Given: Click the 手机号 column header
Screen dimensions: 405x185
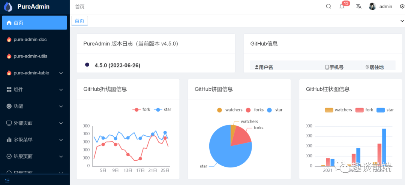Looking at the screenshot, I should pyautogui.click(x=341, y=67).
